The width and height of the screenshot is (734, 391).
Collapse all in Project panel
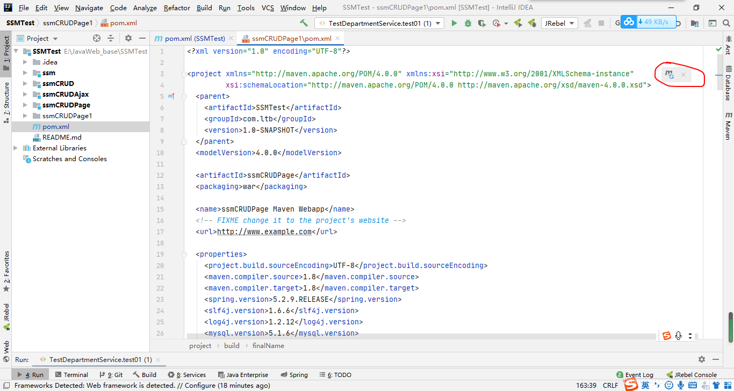[111, 38]
